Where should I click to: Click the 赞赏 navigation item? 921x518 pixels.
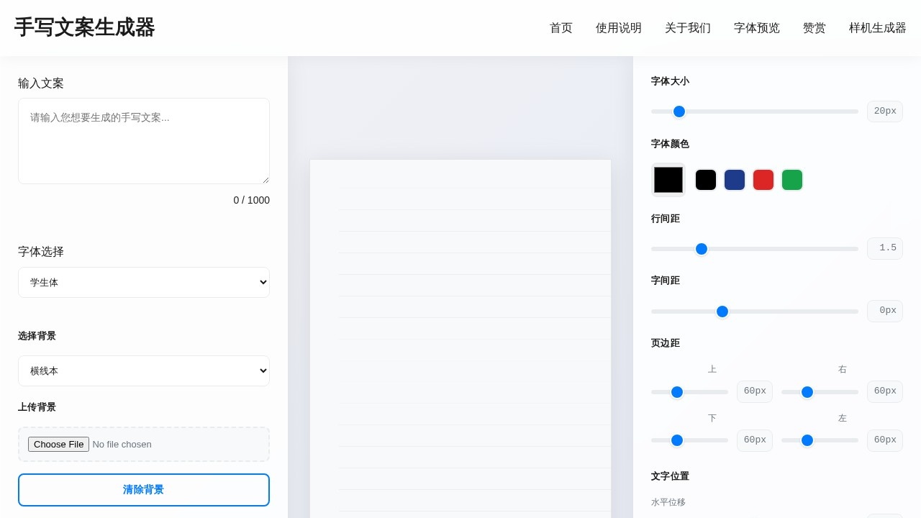815,28
